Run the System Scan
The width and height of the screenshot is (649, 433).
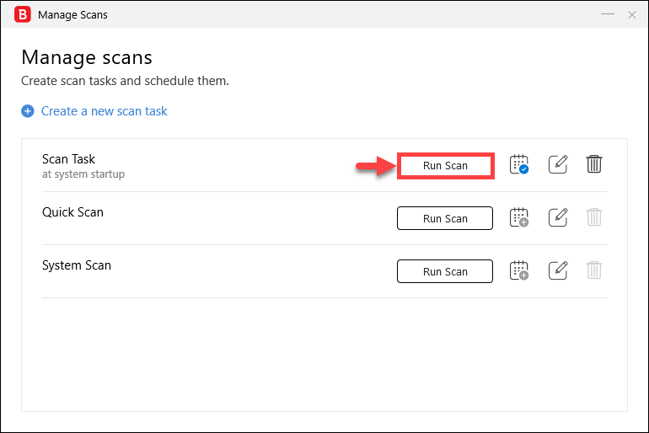point(445,271)
